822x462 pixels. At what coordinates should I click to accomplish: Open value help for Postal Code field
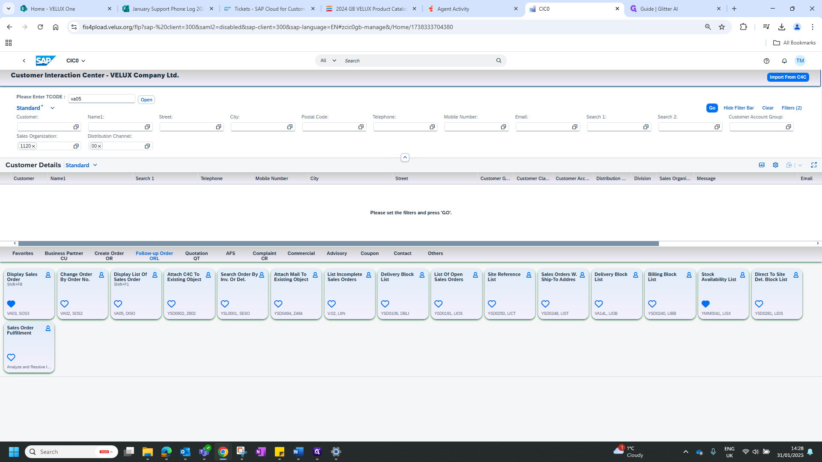tap(361, 127)
